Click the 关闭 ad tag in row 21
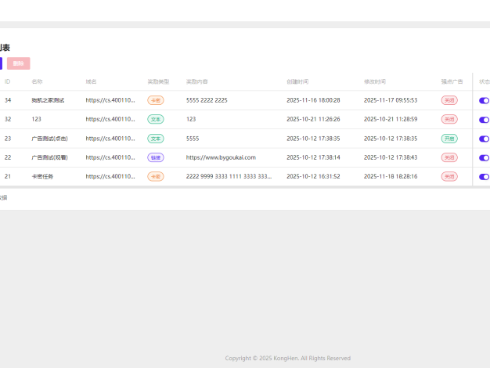The image size is (490, 368). 449,177
